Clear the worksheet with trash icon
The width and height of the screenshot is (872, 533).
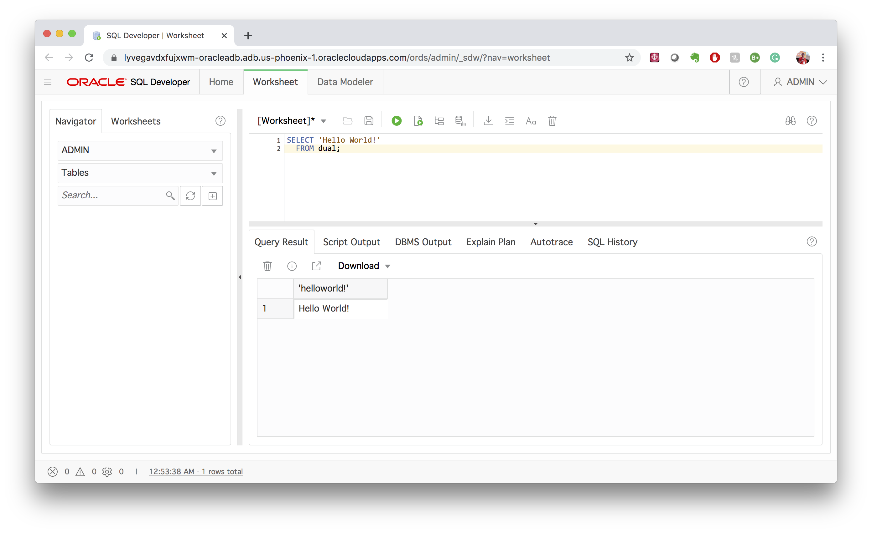552,121
